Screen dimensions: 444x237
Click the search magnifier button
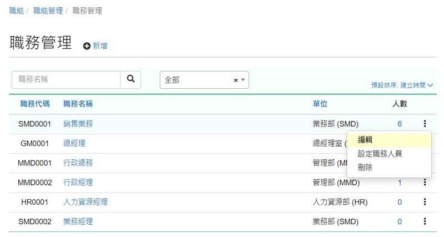tap(130, 79)
